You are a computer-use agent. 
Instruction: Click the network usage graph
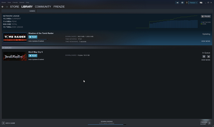coord(167,22)
